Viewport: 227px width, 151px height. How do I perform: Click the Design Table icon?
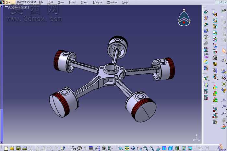(91, 148)
